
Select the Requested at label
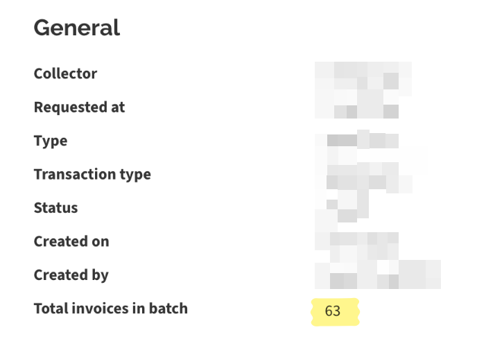point(79,107)
